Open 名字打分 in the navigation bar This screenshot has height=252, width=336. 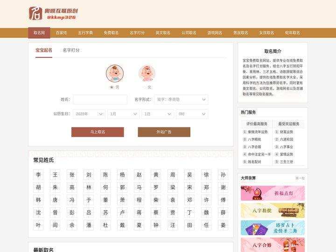pyautogui.click(x=137, y=33)
